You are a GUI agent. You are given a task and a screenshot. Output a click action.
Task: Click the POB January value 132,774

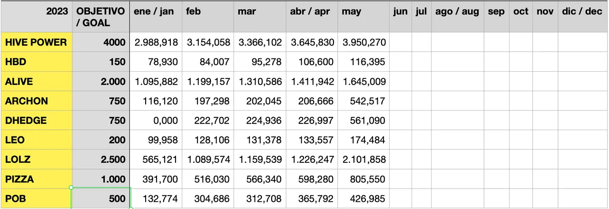click(x=155, y=199)
